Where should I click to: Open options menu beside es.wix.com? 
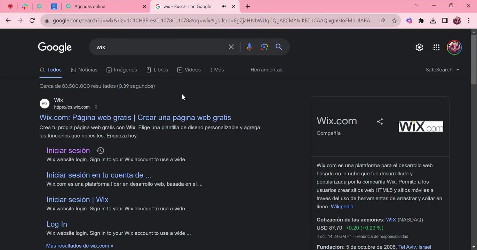(x=96, y=107)
